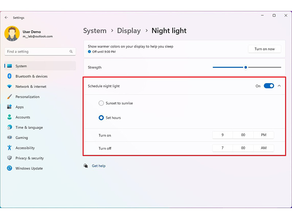Click the Accounts person icon
292x219 pixels.
pyautogui.click(x=9, y=117)
